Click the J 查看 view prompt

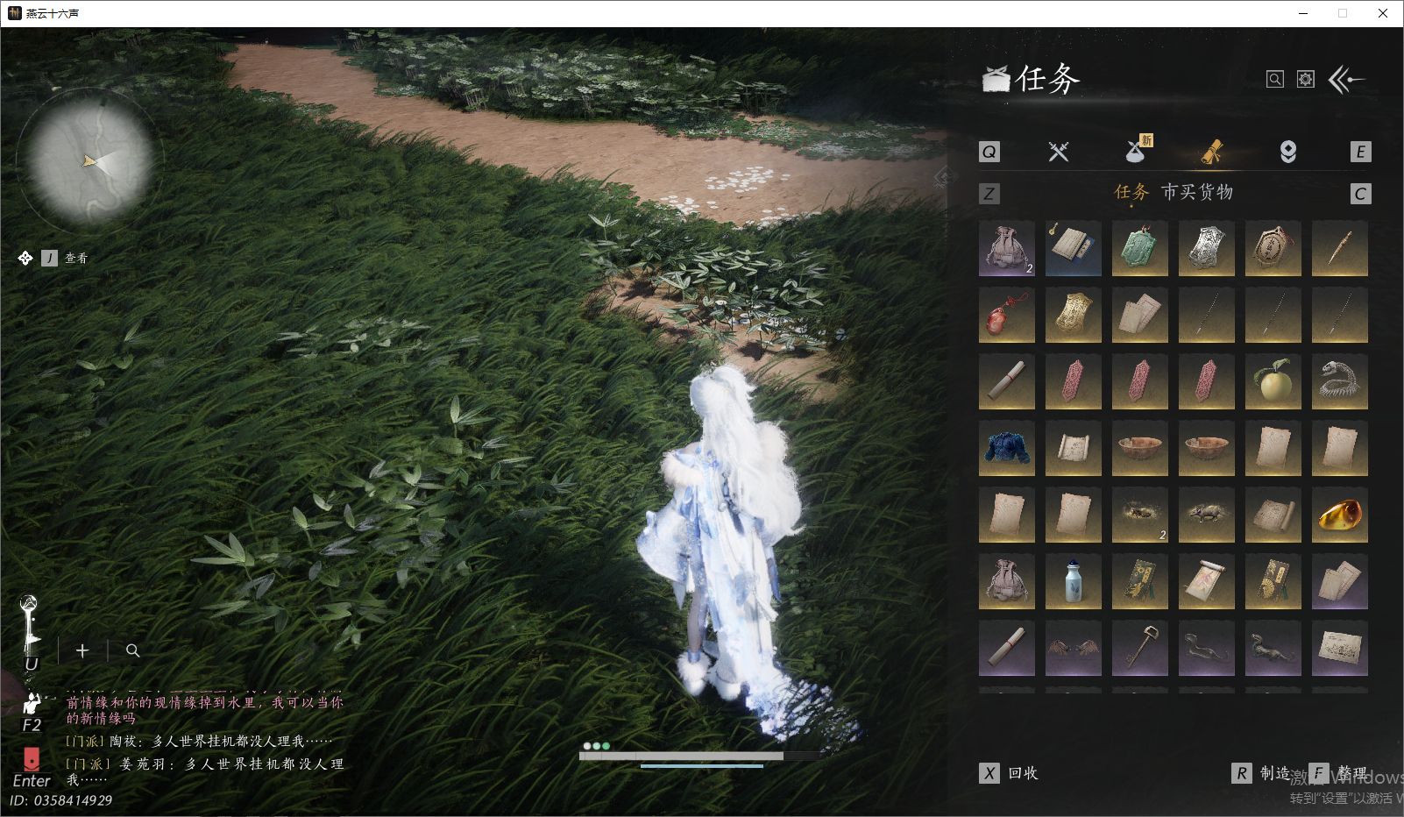click(x=53, y=258)
